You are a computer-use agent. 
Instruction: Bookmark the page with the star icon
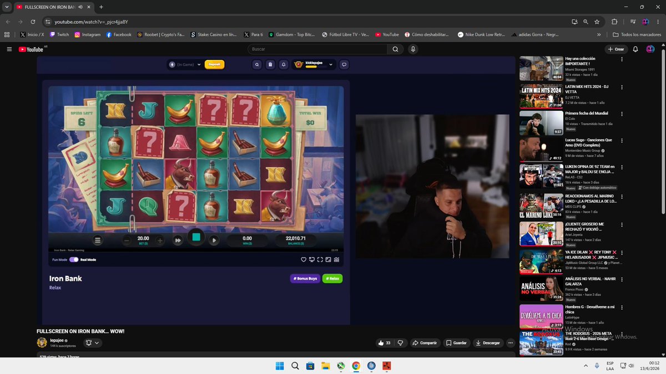597,22
